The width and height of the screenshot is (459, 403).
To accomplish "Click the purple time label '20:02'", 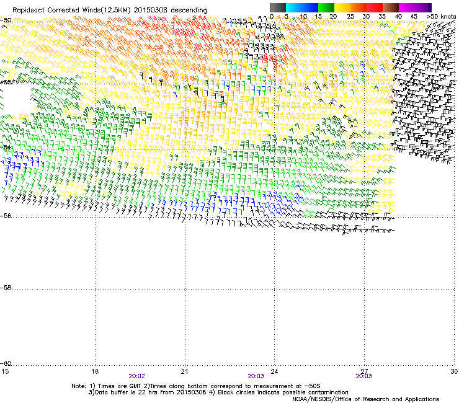I will click(136, 376).
